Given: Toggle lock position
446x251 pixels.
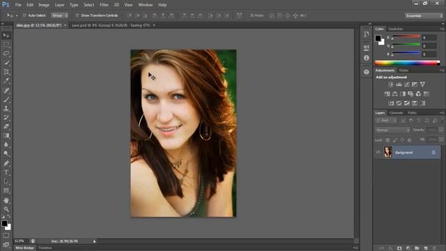Looking at the screenshot, I should pyautogui.click(x=402, y=140).
